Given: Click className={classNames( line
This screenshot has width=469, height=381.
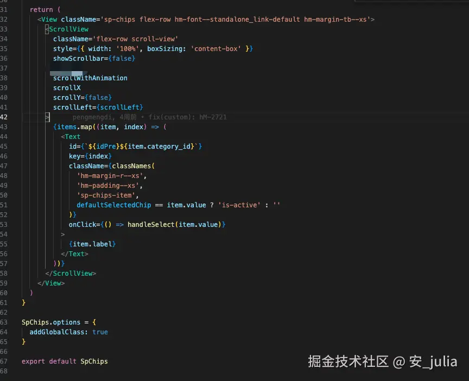Looking at the screenshot, I should [x=112, y=166].
